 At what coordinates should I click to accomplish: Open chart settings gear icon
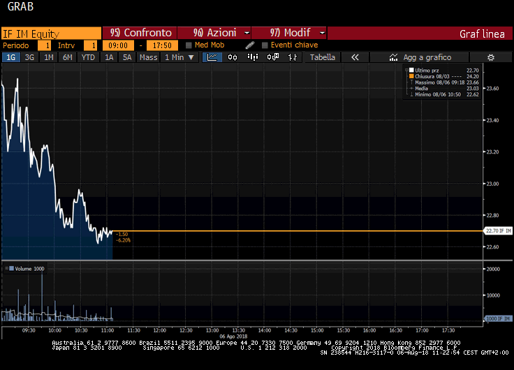pyautogui.click(x=491, y=57)
